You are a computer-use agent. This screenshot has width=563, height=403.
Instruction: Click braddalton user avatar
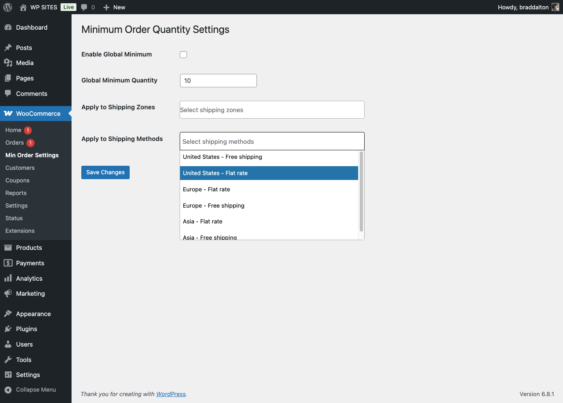click(x=555, y=7)
